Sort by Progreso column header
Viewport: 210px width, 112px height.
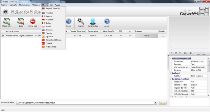(x=146, y=31)
